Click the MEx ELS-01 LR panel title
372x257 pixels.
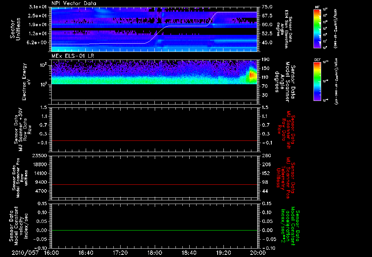point(73,56)
